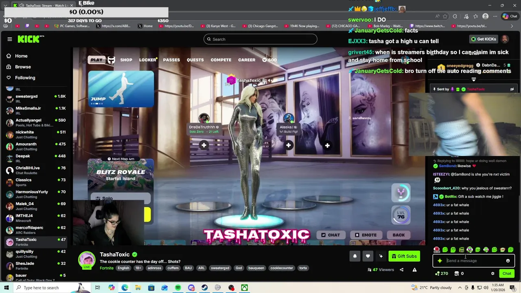View the 47 Viewers list
The width and height of the screenshot is (521, 293).
coord(381,270)
